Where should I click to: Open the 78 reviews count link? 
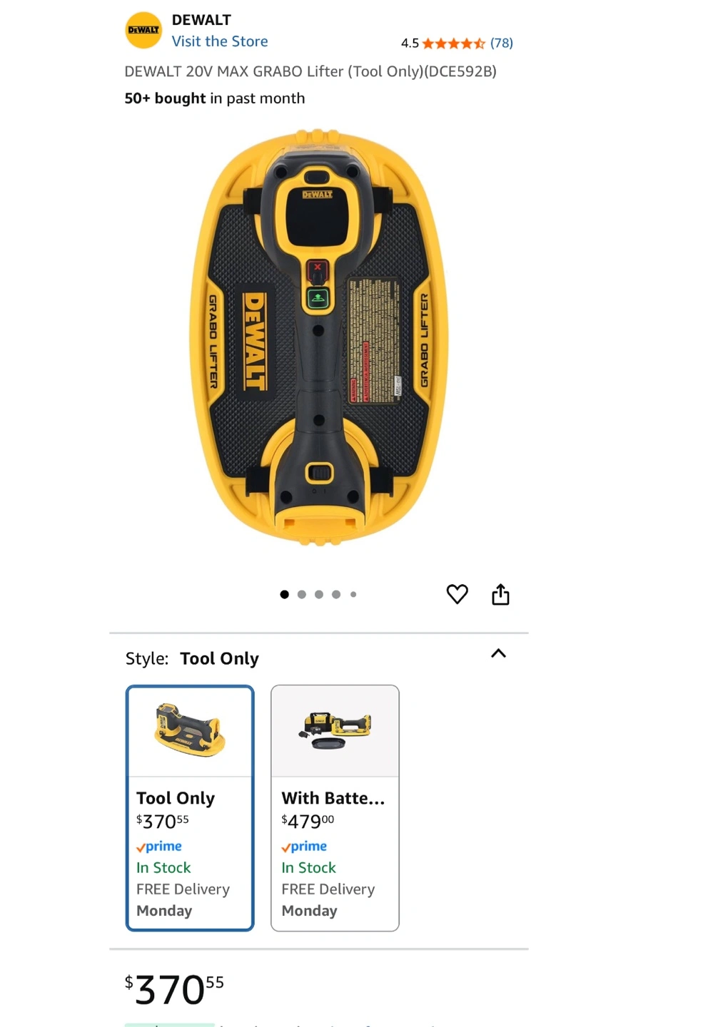click(502, 43)
